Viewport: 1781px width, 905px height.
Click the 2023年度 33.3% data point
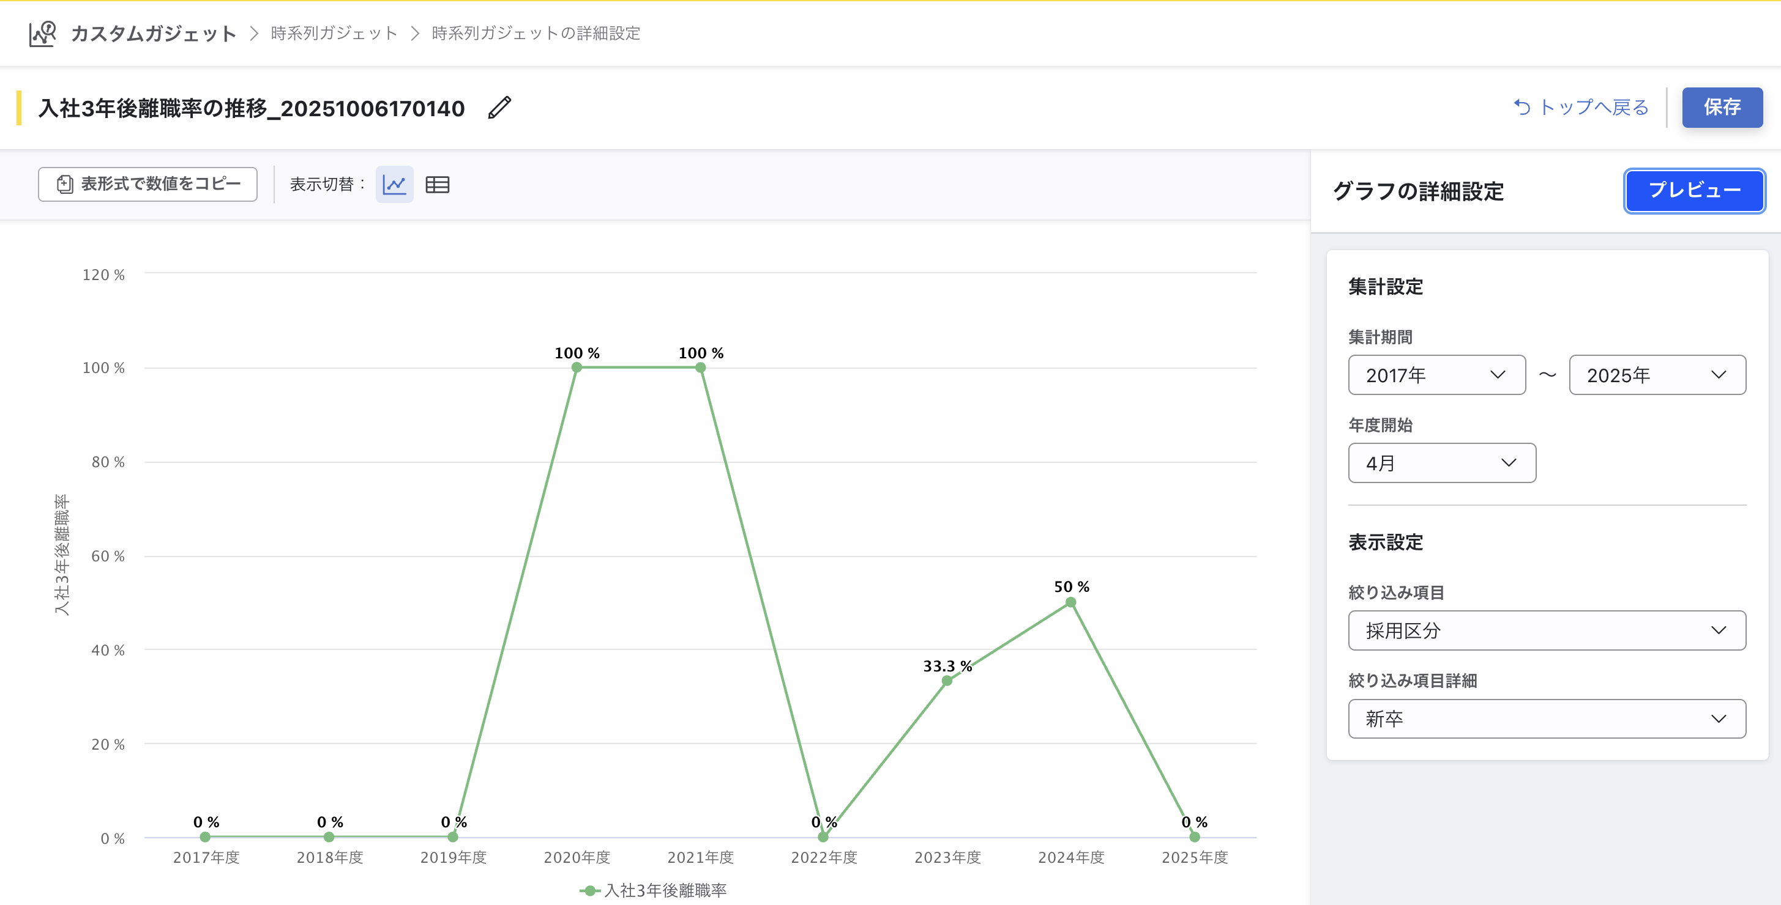[947, 681]
